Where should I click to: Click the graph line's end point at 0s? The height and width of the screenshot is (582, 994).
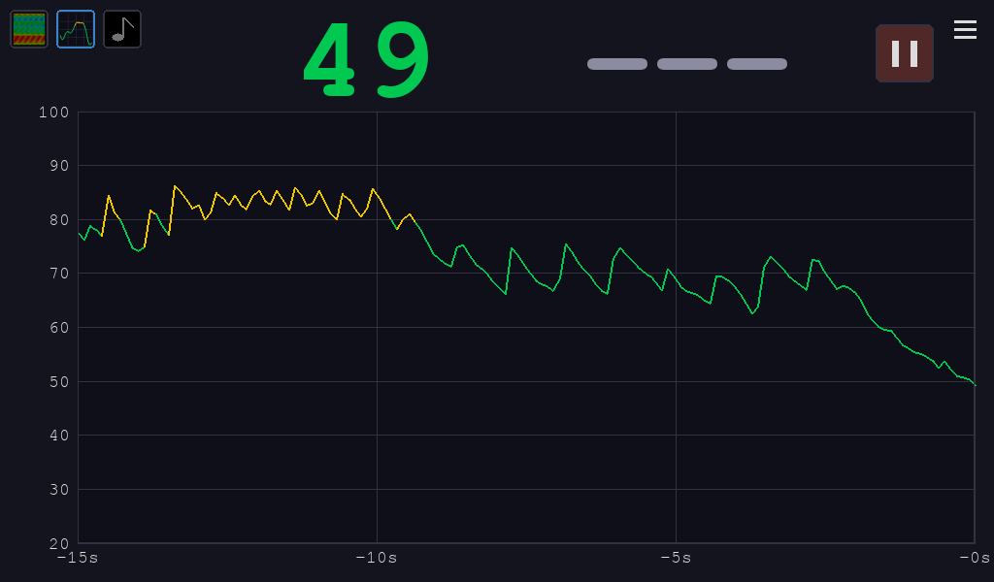pyautogui.click(x=974, y=385)
